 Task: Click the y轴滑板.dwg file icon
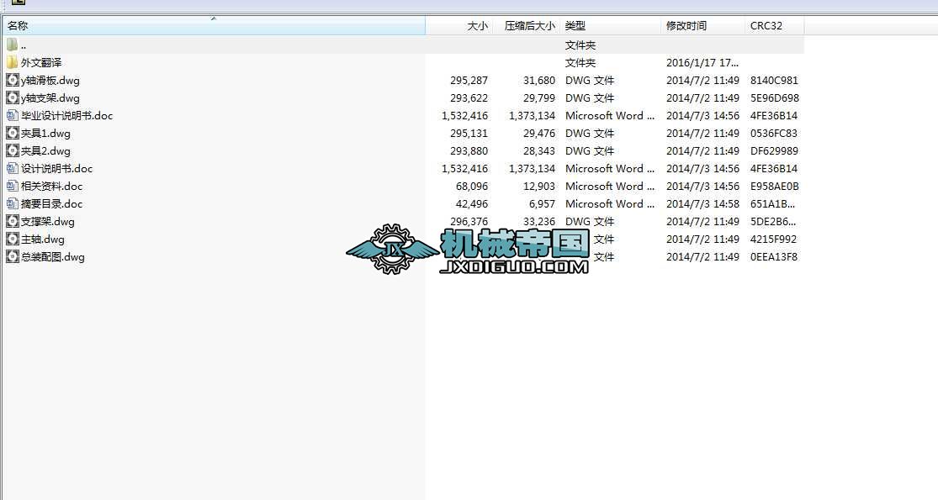pyautogui.click(x=12, y=80)
